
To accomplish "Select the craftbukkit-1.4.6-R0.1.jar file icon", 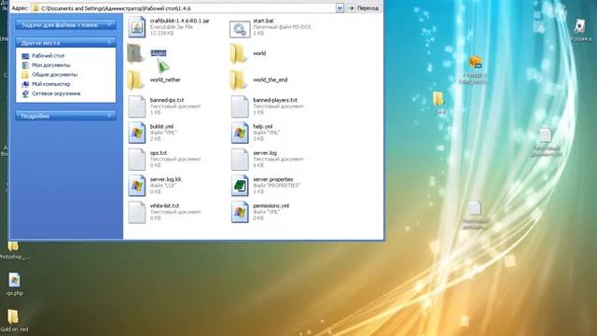I will (x=137, y=27).
